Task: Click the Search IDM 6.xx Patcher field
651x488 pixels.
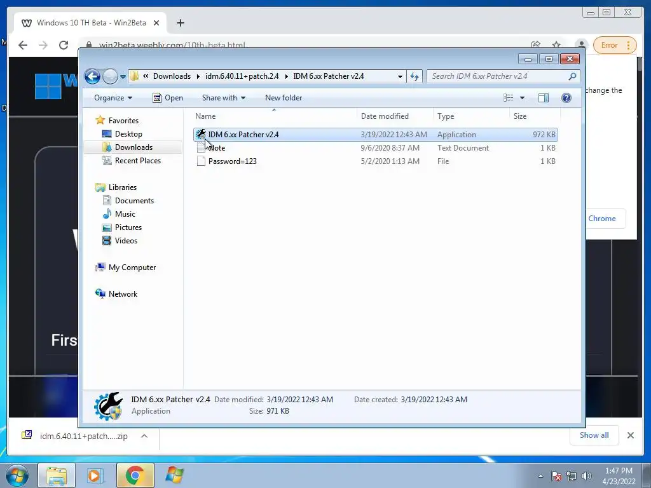Action: tap(498, 76)
